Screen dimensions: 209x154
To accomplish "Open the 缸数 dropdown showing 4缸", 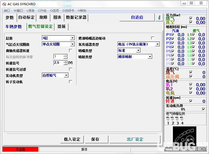I will [x=72, y=38].
